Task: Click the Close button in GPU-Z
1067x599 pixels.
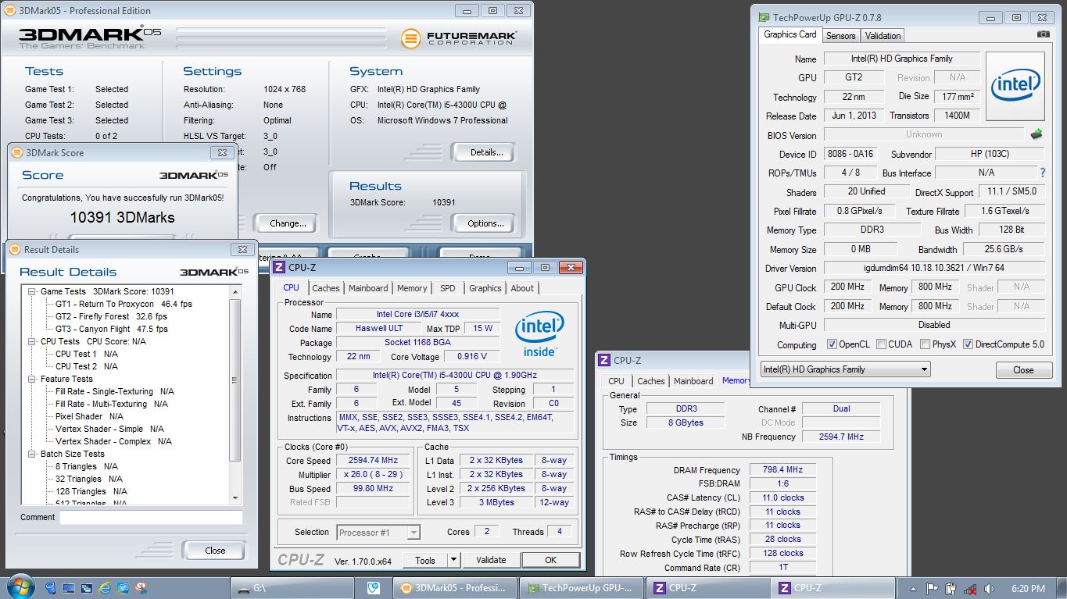Action: pos(1023,370)
